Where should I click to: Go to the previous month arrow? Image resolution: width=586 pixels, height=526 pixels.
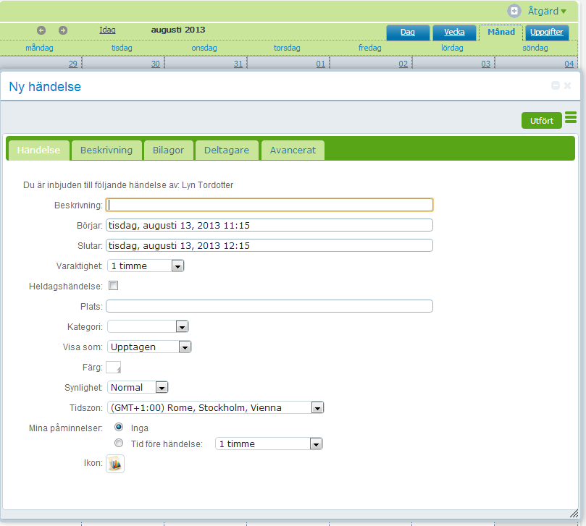(41, 30)
